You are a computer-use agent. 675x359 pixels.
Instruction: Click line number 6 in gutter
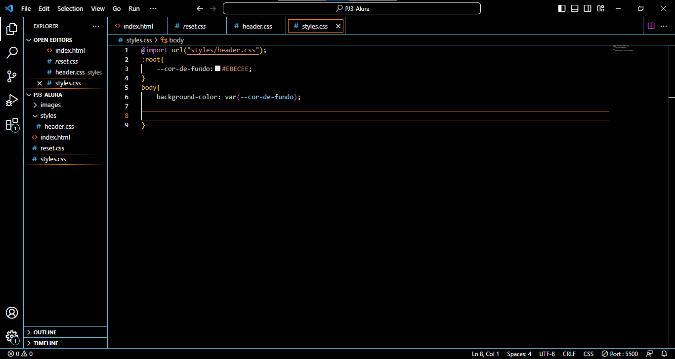coord(127,97)
